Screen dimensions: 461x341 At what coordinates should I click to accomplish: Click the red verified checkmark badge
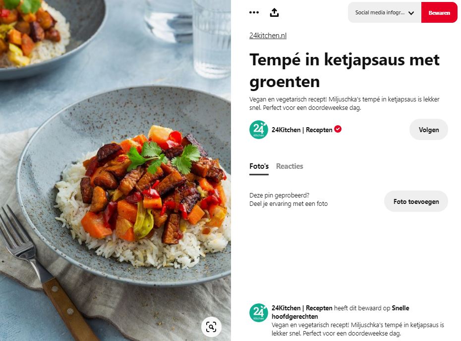click(338, 129)
